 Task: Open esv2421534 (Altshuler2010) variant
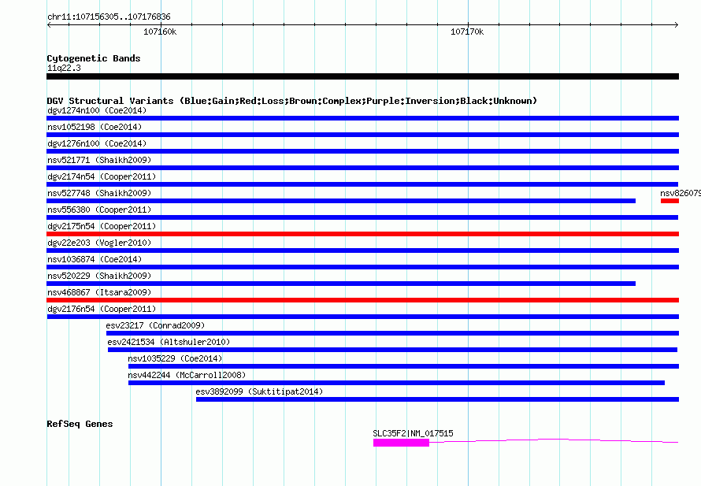(x=392, y=350)
